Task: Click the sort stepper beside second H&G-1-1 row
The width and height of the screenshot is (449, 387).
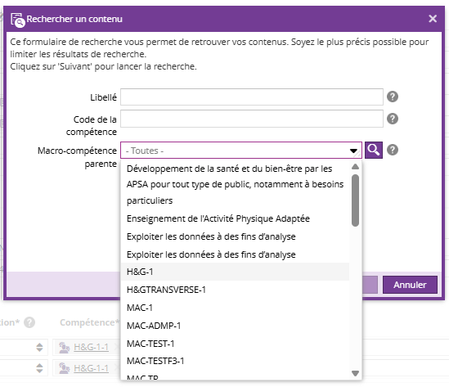Action: pyautogui.click(x=39, y=368)
